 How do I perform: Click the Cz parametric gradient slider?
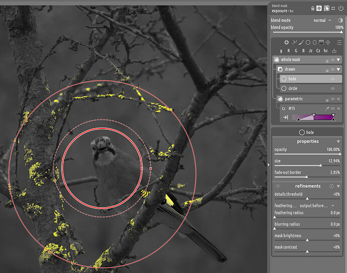click(x=314, y=117)
